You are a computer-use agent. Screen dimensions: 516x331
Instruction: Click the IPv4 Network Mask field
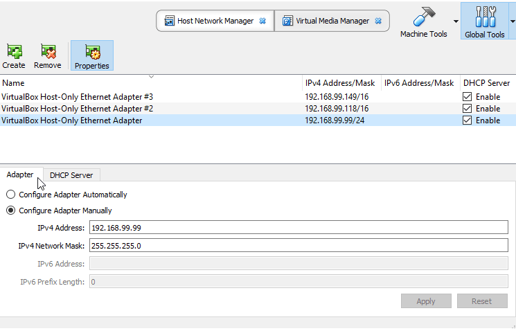tap(299, 246)
